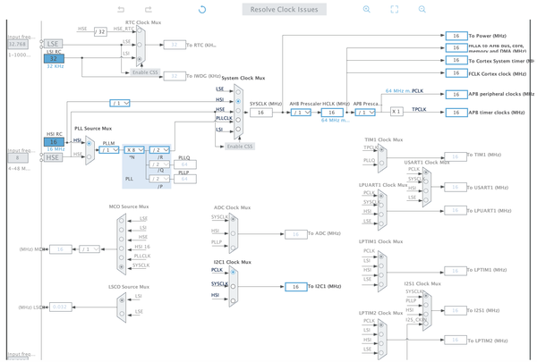Click the HSE oscillator block

[53, 157]
